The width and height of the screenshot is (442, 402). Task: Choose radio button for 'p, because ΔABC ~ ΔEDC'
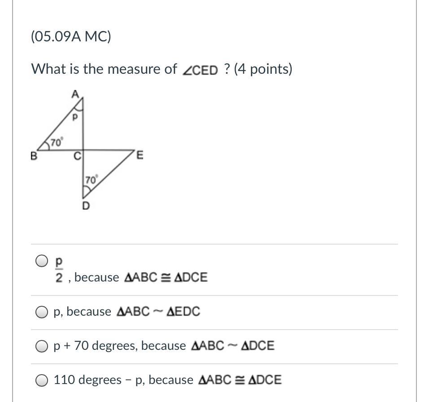tap(42, 312)
